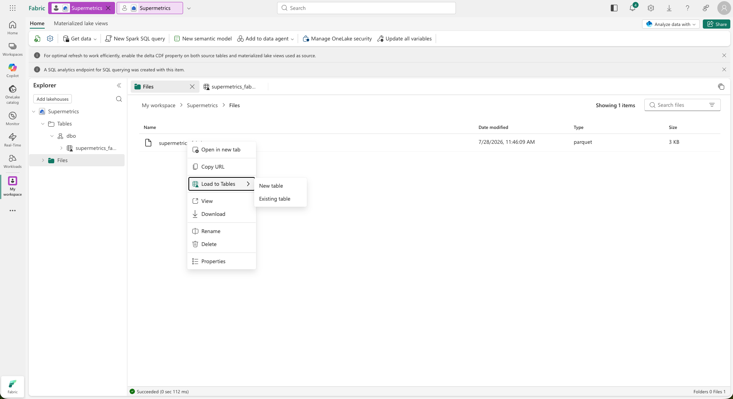Dismiss the delta CDF property notice
This screenshot has width=733, height=399.
pos(724,55)
